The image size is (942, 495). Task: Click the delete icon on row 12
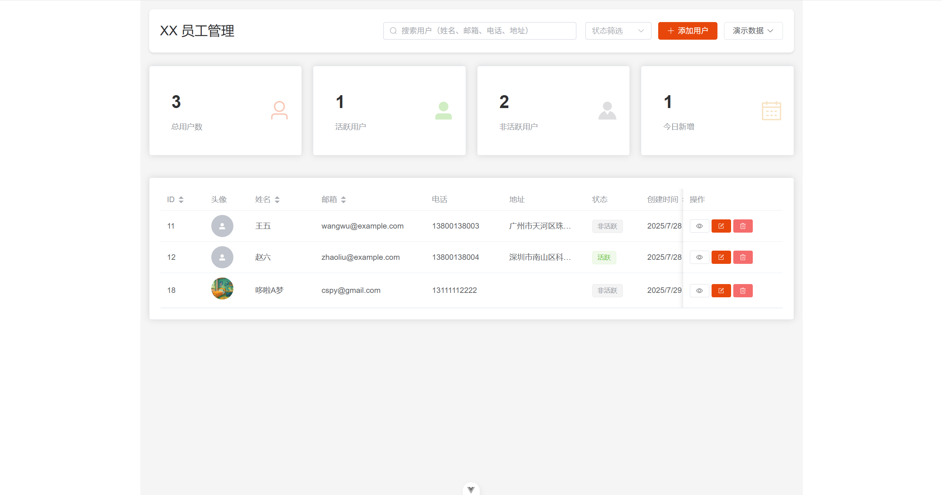click(x=742, y=257)
